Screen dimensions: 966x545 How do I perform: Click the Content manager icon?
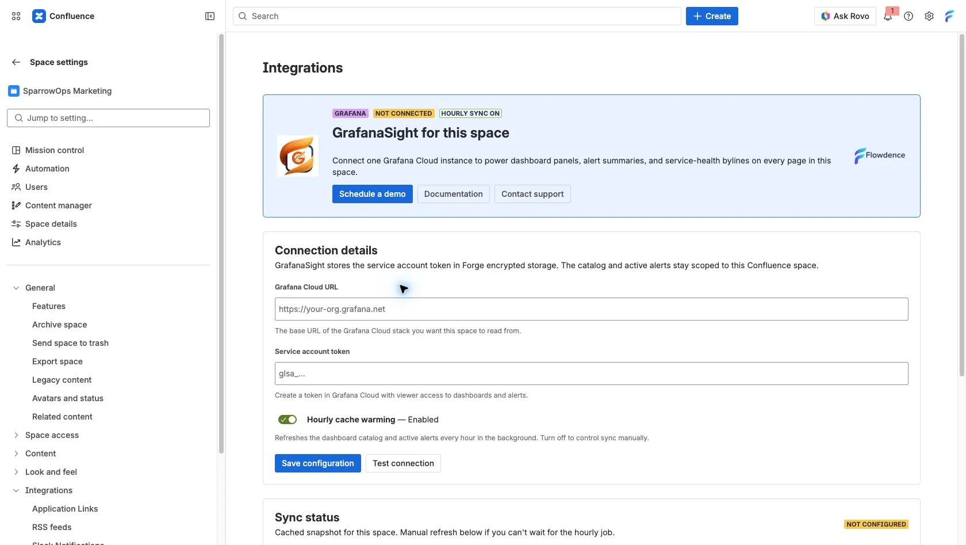(x=16, y=205)
